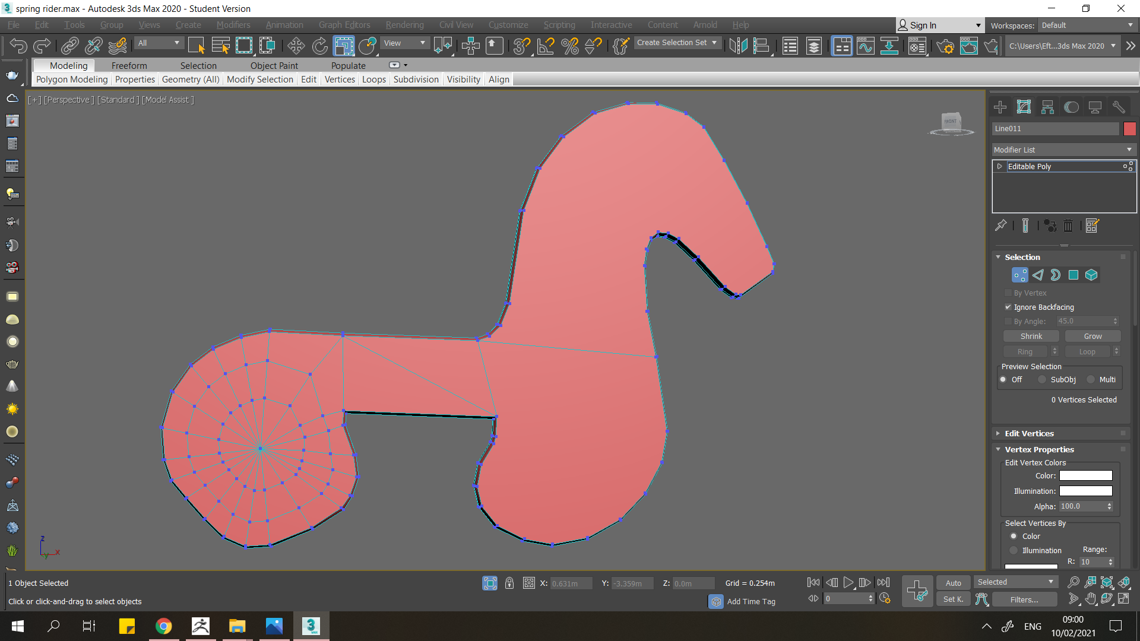Viewport: 1140px width, 641px height.
Task: Open the View reference coordinate dropdown
Action: pyautogui.click(x=404, y=43)
